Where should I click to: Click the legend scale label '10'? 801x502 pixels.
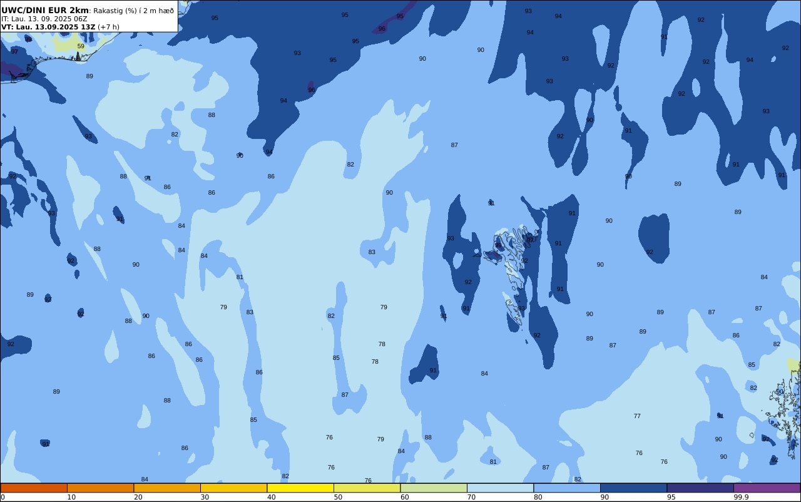pos(71,497)
